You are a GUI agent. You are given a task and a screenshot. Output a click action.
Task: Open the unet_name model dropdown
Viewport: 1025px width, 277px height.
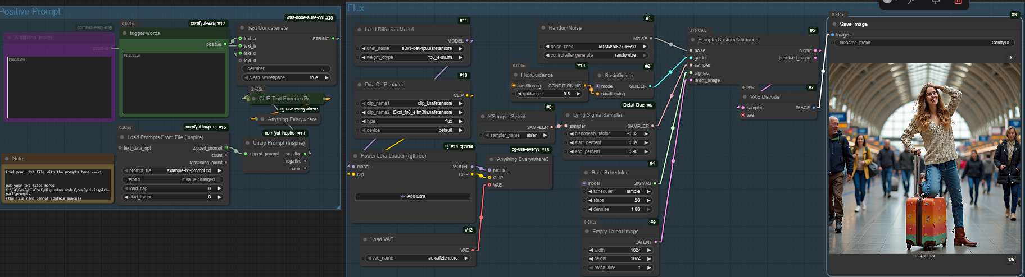(412, 49)
